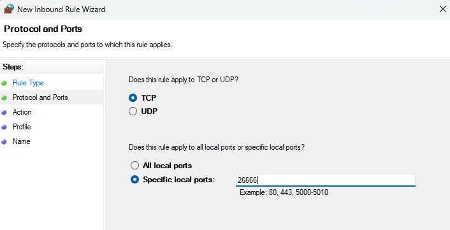Click the purple bullet next to Action
The width and height of the screenshot is (450, 230).
[4, 112]
